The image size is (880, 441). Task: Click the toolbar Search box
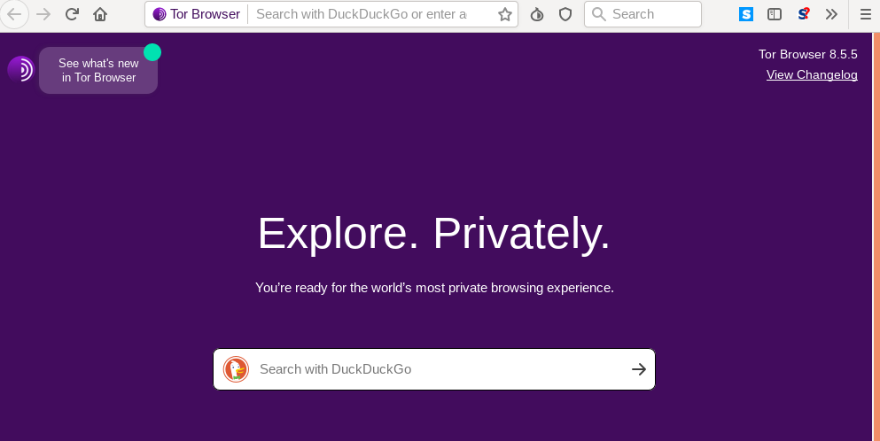point(642,14)
